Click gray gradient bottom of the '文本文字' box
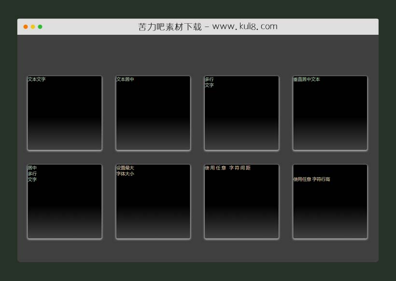 click(x=65, y=140)
